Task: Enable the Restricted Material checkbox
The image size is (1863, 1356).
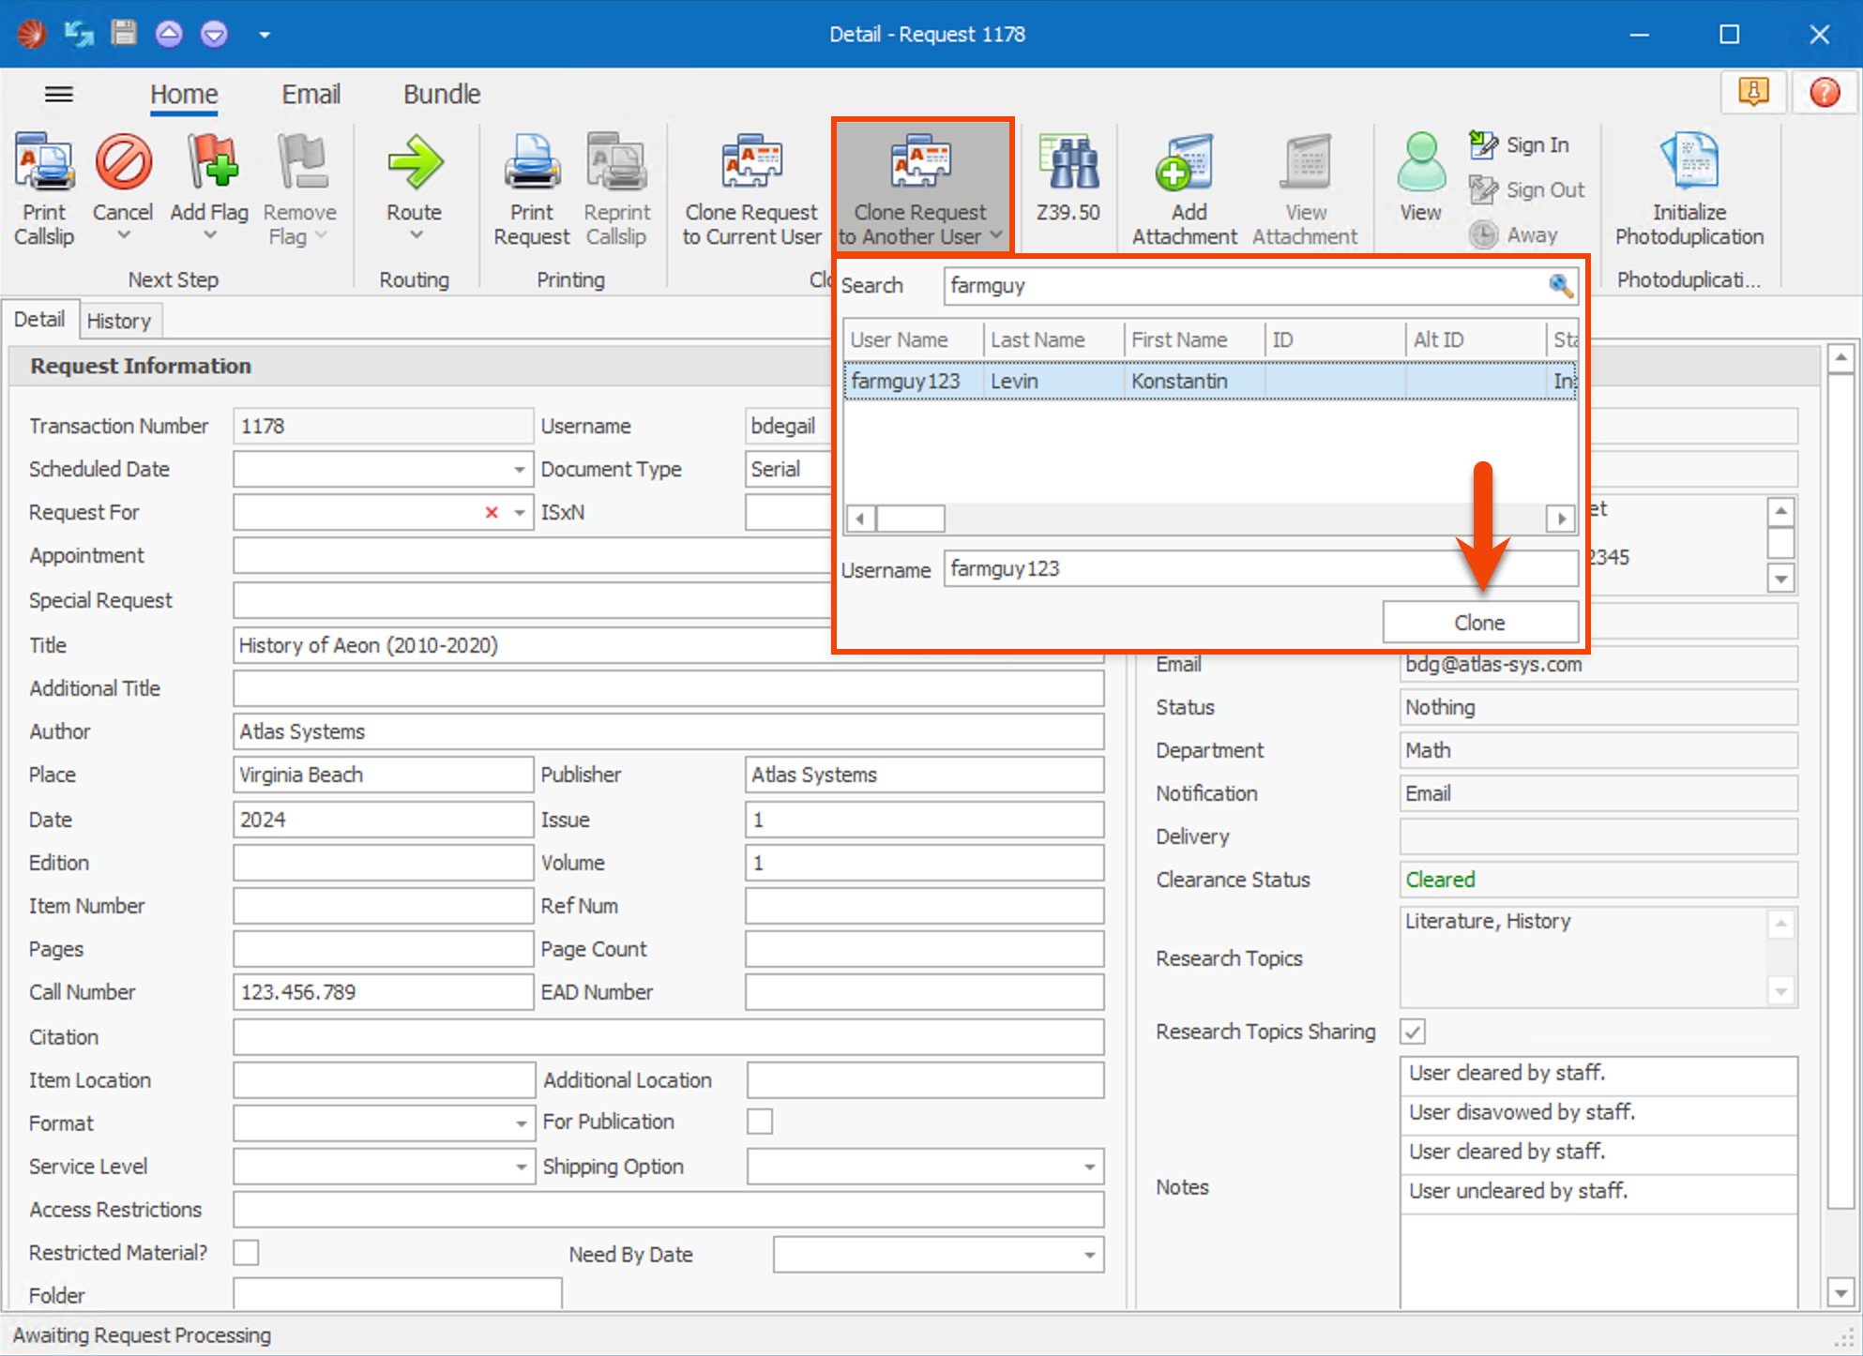Action: (x=247, y=1253)
